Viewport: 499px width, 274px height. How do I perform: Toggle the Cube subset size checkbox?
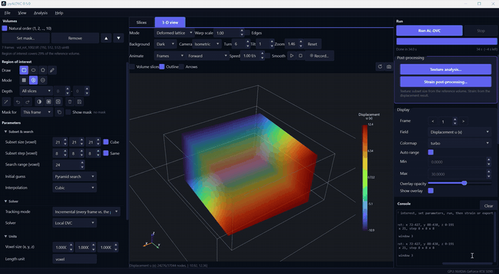point(106,142)
